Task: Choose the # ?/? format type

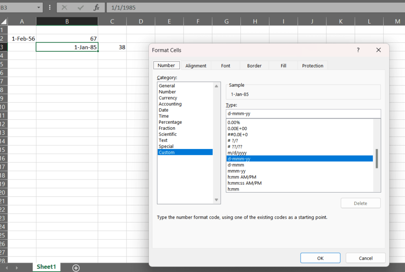Action: pyautogui.click(x=300, y=141)
